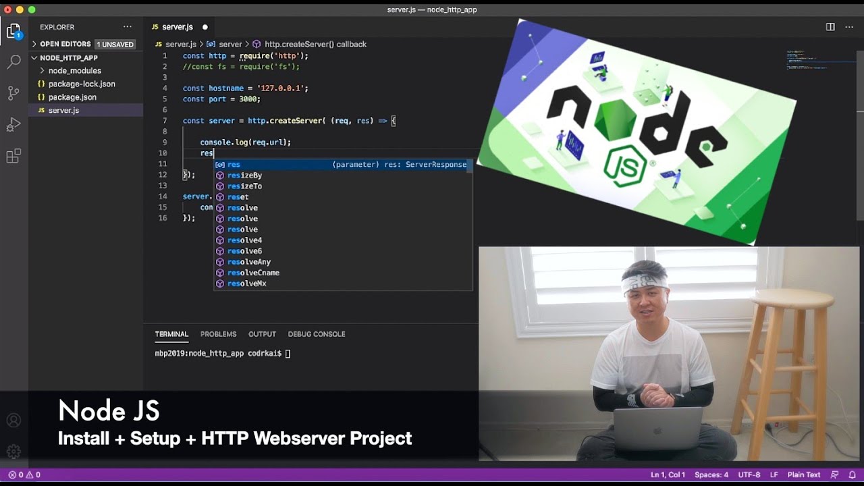864x486 pixels.
Task: Split the editor to the right
Action: (x=830, y=27)
